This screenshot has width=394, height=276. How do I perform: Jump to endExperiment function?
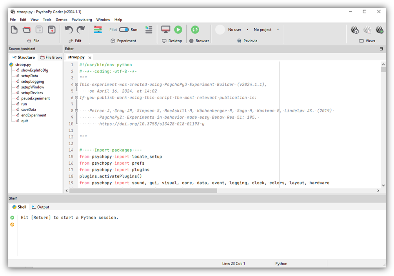(34, 115)
